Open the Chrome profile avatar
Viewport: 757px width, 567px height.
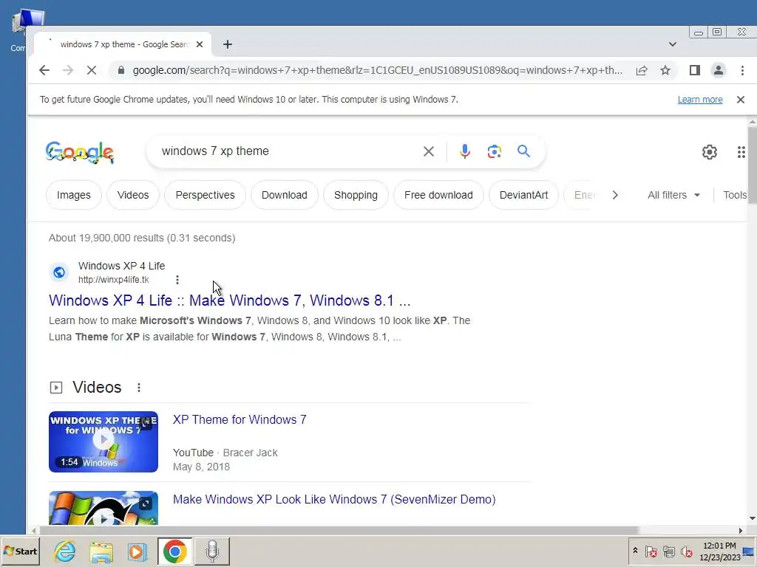click(719, 70)
